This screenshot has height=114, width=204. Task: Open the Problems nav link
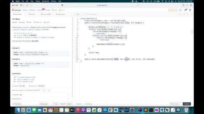[x=32, y=10]
